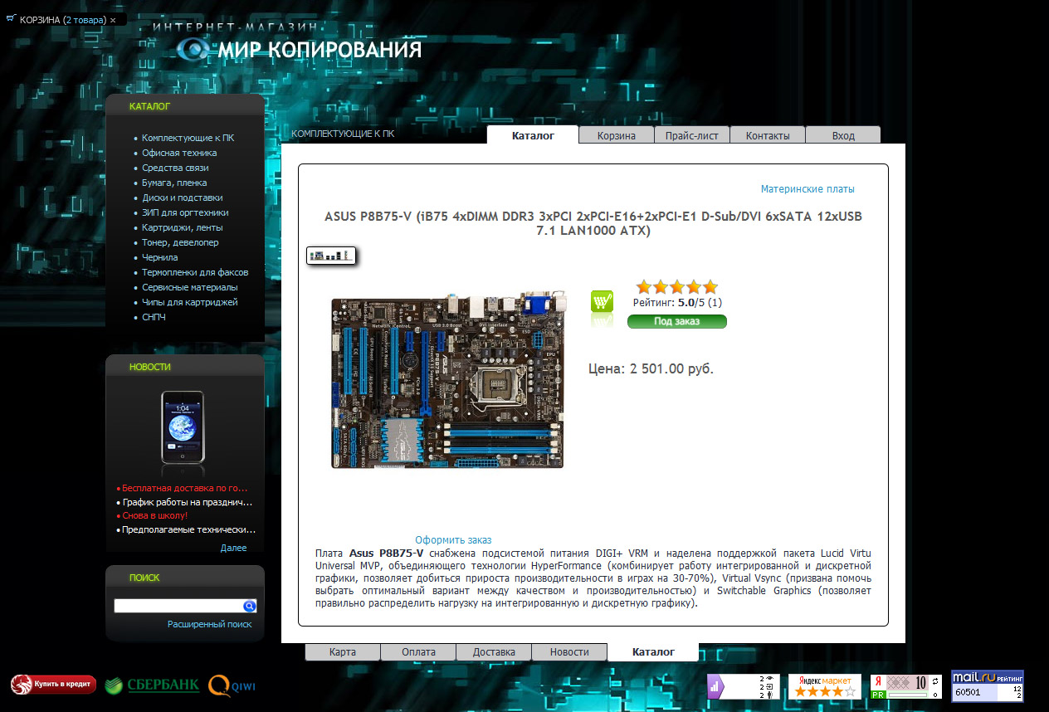
Task: Open the Средства связи category
Action: (x=175, y=168)
